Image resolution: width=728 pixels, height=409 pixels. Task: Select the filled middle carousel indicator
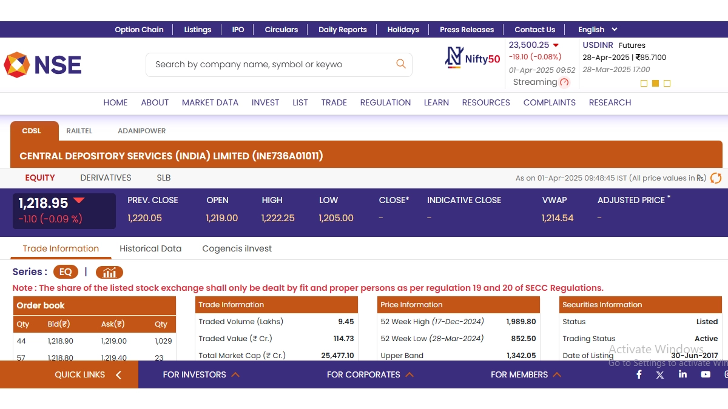(x=655, y=83)
